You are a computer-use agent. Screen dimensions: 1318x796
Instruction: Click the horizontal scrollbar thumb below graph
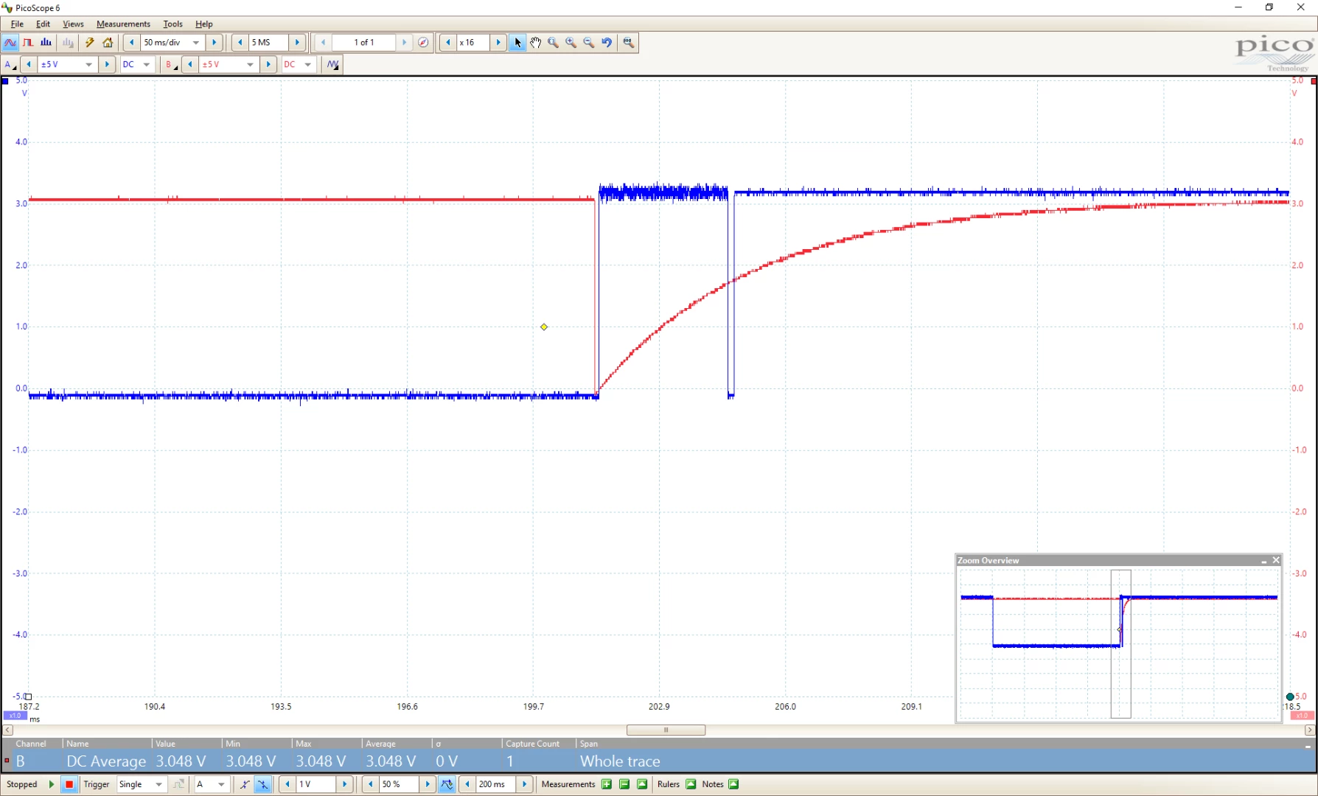tap(666, 730)
